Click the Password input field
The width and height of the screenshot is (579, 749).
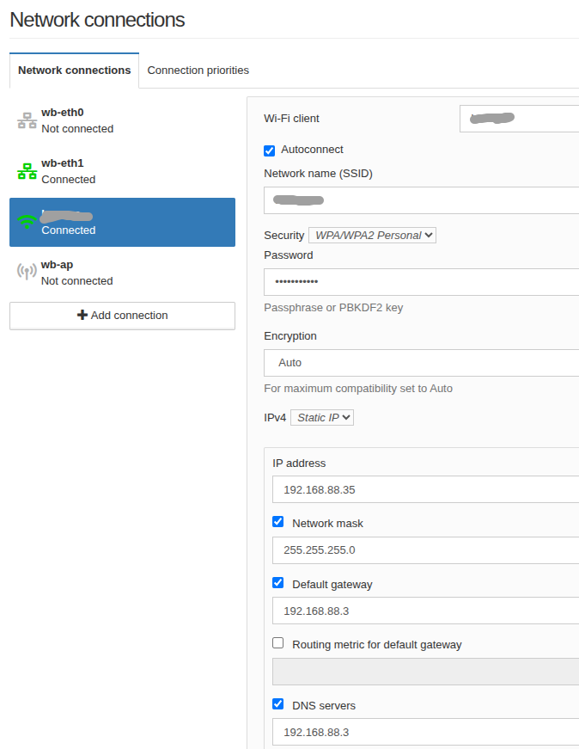pos(421,282)
